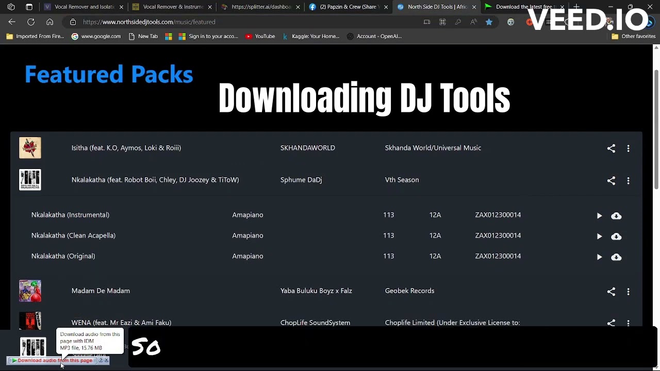Click IDM Download audio from this page
The image size is (660, 371).
click(x=53, y=360)
